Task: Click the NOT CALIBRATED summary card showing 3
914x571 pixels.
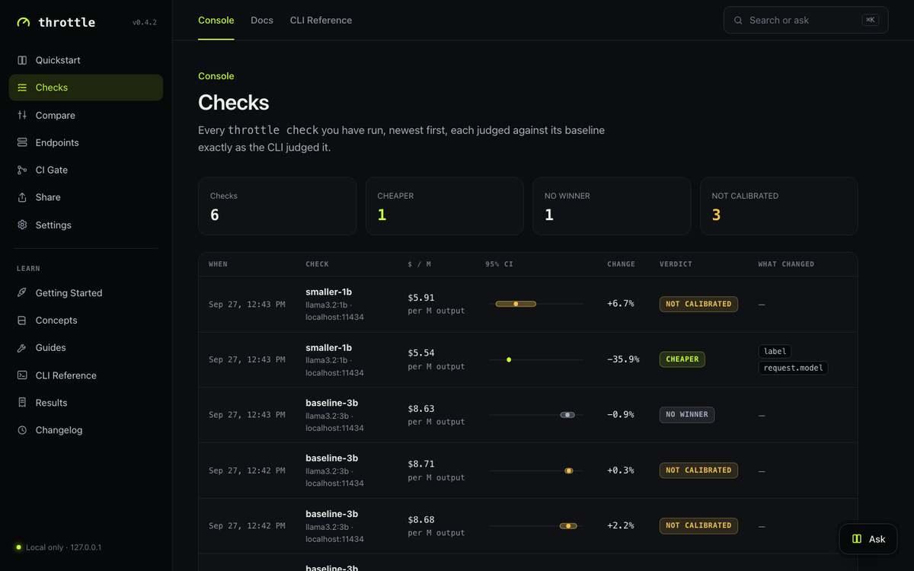Action: [779, 206]
